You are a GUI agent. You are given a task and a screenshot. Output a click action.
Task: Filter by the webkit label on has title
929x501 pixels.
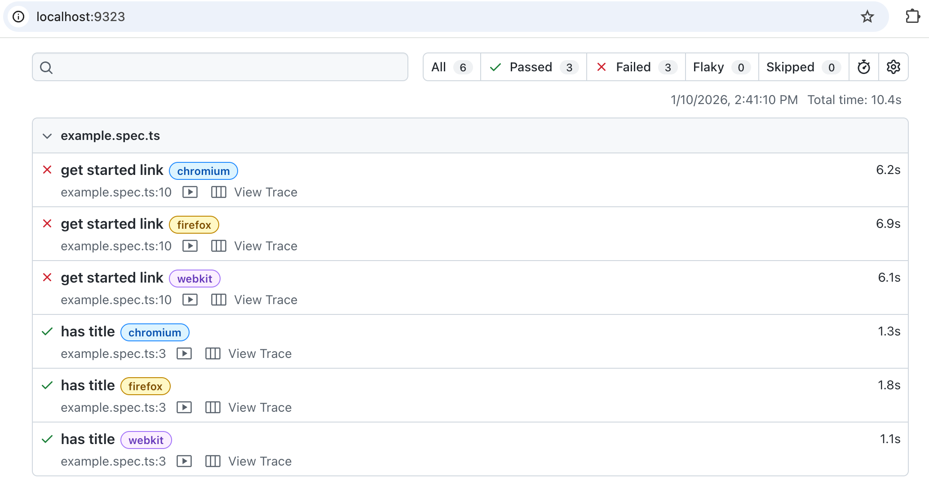tap(146, 440)
